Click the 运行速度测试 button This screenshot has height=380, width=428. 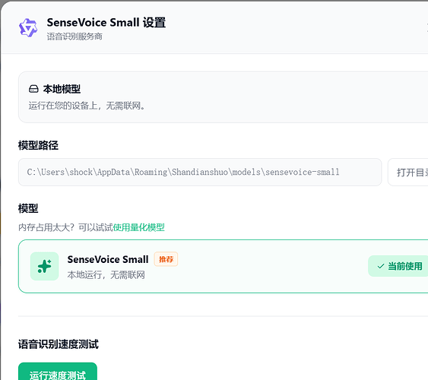(x=58, y=372)
